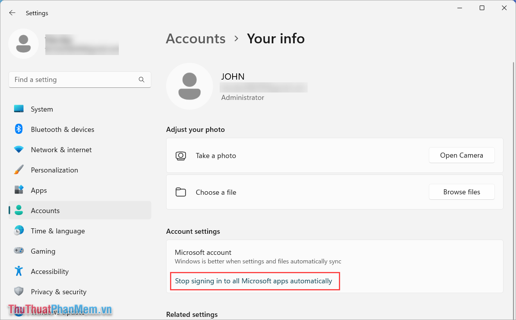
Task: Click Browse files to choose a photo
Action: 462,192
